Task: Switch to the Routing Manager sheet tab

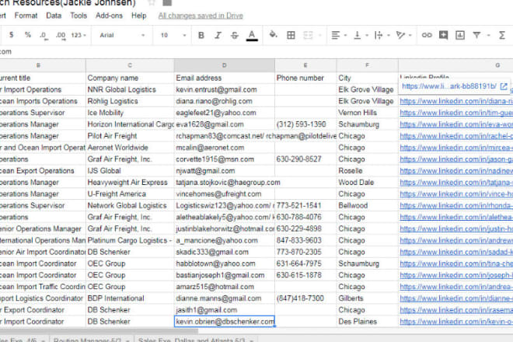Action: (x=91, y=339)
